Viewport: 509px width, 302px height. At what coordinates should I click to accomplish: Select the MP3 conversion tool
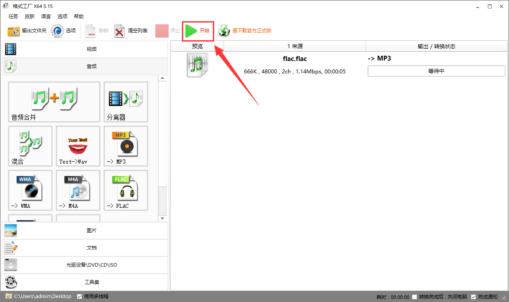point(125,146)
